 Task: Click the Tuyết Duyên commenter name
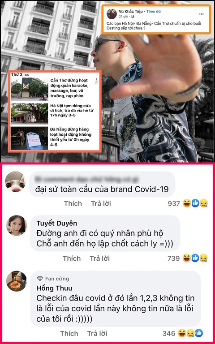[57, 224]
